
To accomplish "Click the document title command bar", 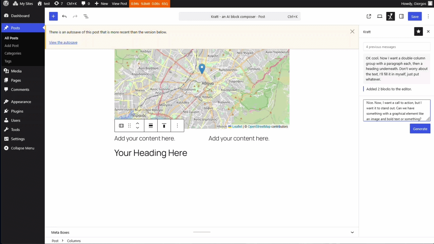I will pos(239,16).
